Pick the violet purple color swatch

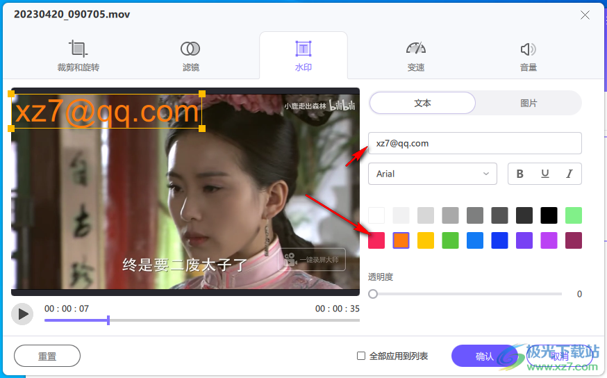pyautogui.click(x=524, y=240)
